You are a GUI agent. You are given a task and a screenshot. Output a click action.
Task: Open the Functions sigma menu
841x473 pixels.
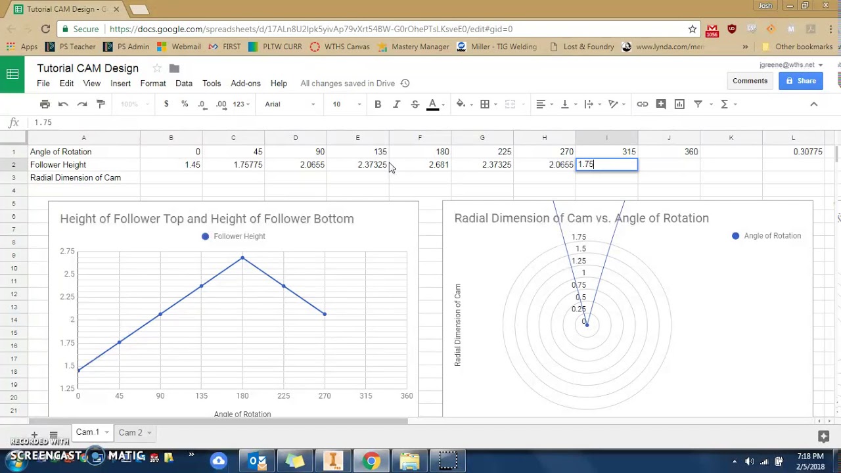tap(725, 104)
